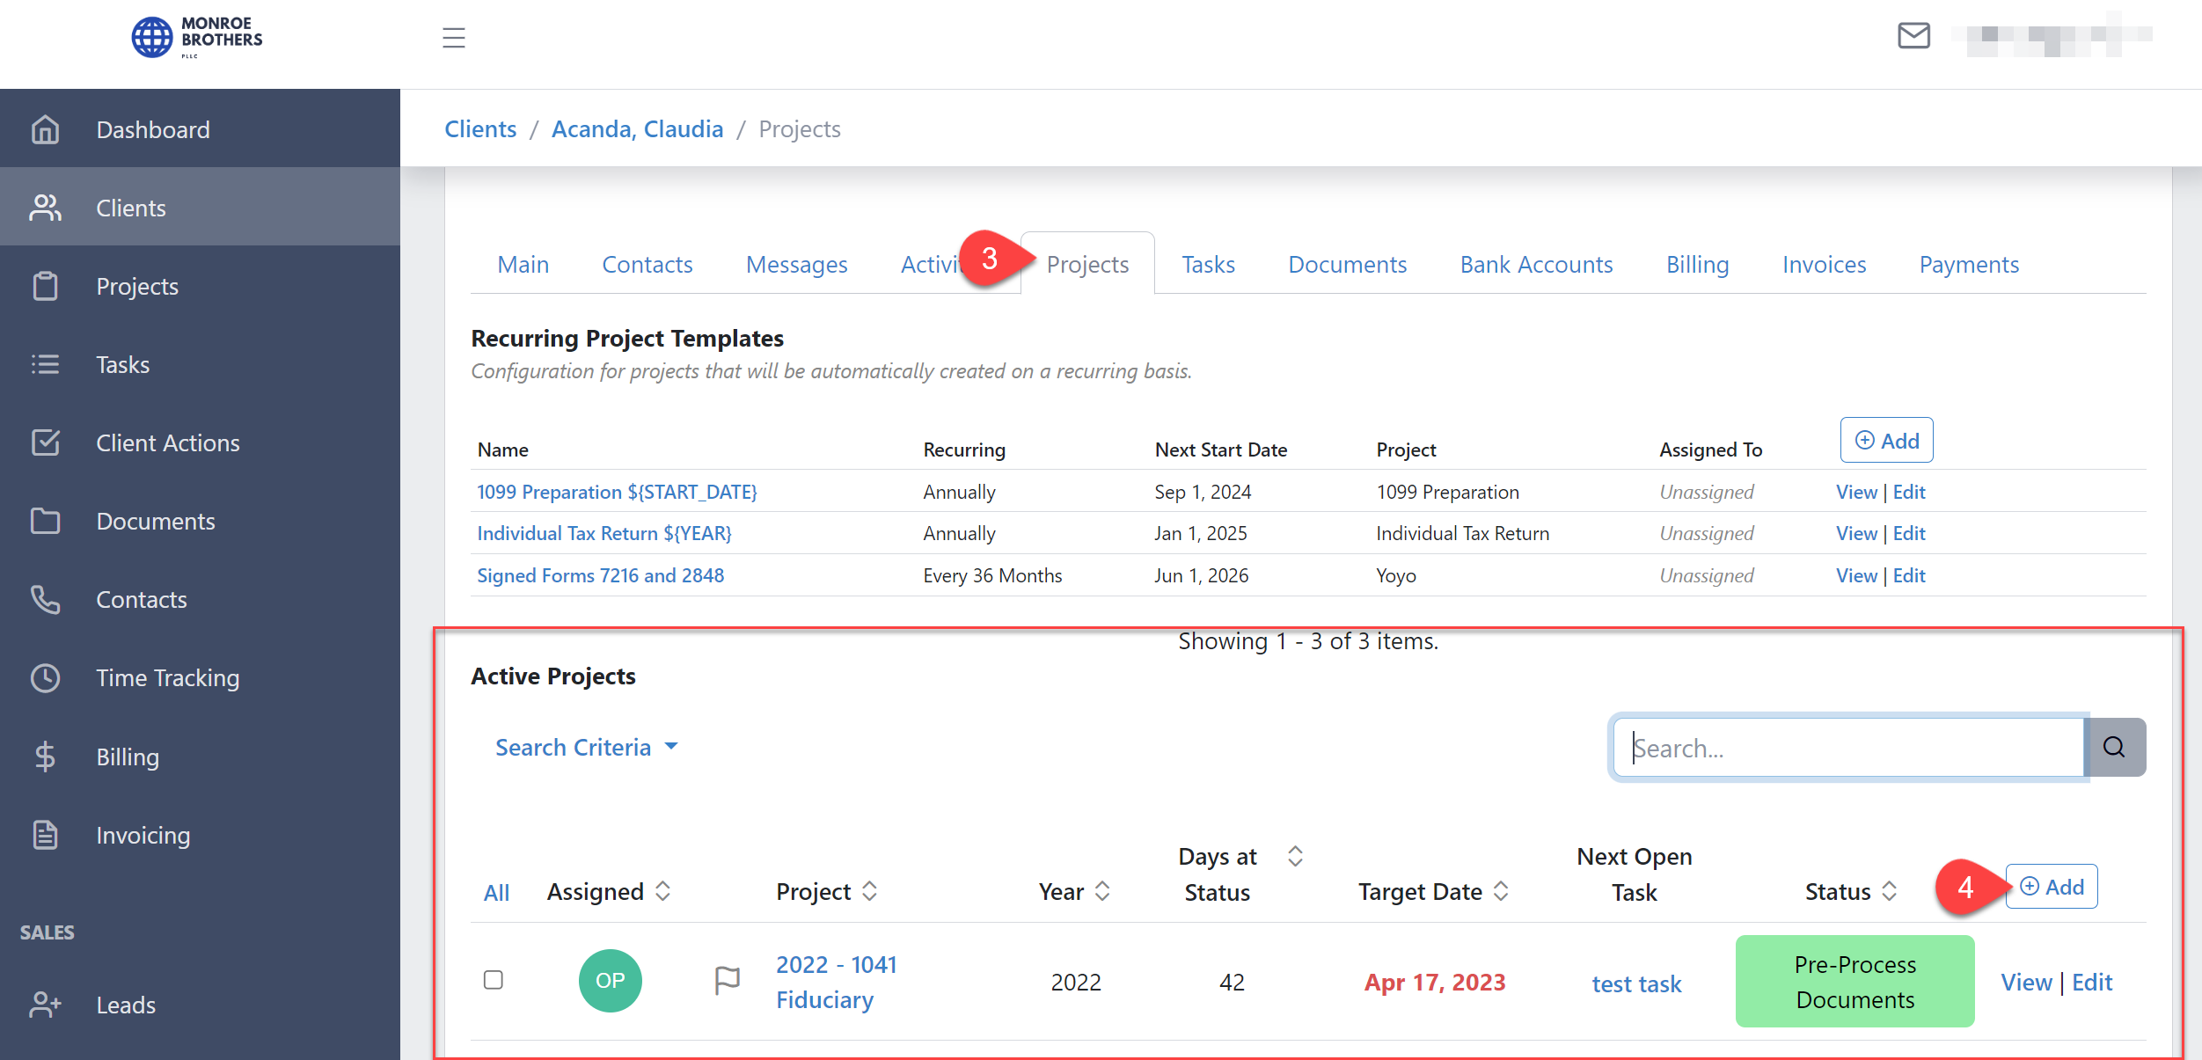2202x1060 pixels.
Task: Click the magnifying glass to search projects
Action: click(x=2114, y=747)
